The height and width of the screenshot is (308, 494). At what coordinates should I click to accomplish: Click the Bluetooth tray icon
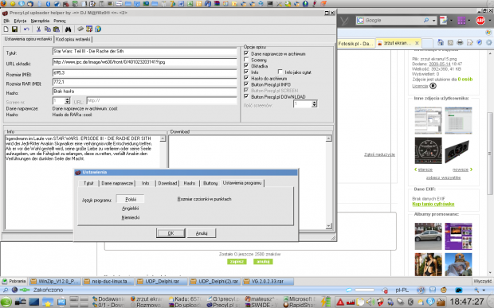[x=410, y=302]
